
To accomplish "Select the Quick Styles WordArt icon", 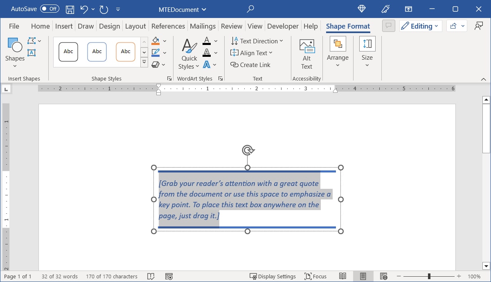I will coord(188,52).
